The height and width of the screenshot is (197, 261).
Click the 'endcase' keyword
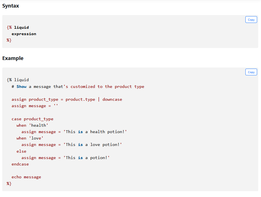tap(20, 164)
